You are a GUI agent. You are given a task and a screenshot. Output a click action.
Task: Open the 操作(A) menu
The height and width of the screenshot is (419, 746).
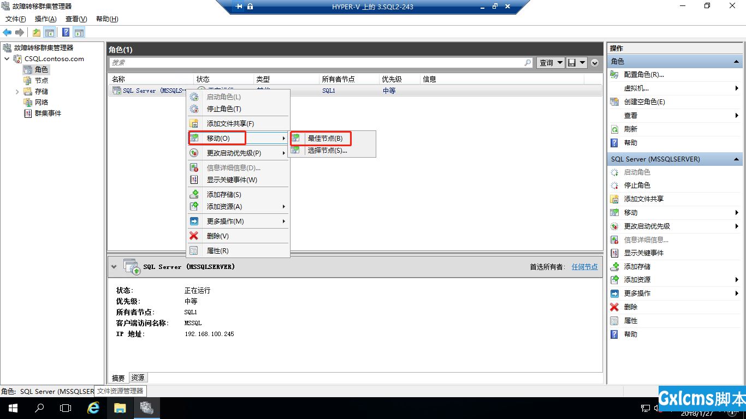[45, 19]
